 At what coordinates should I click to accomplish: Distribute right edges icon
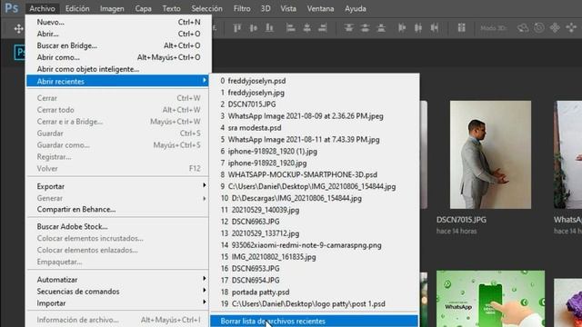point(435,28)
